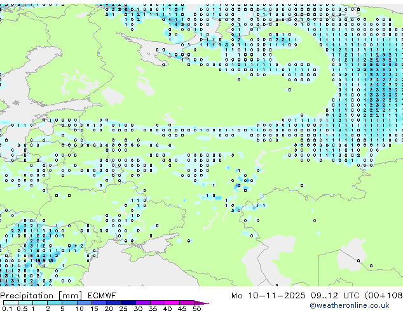Pick the 5–10 mm legend color swatch
Viewport: 403px width, 311px height.
[69, 303]
